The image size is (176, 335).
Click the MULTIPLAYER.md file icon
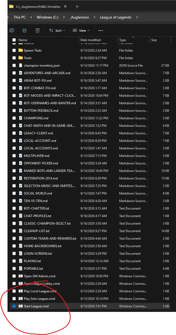point(21,156)
